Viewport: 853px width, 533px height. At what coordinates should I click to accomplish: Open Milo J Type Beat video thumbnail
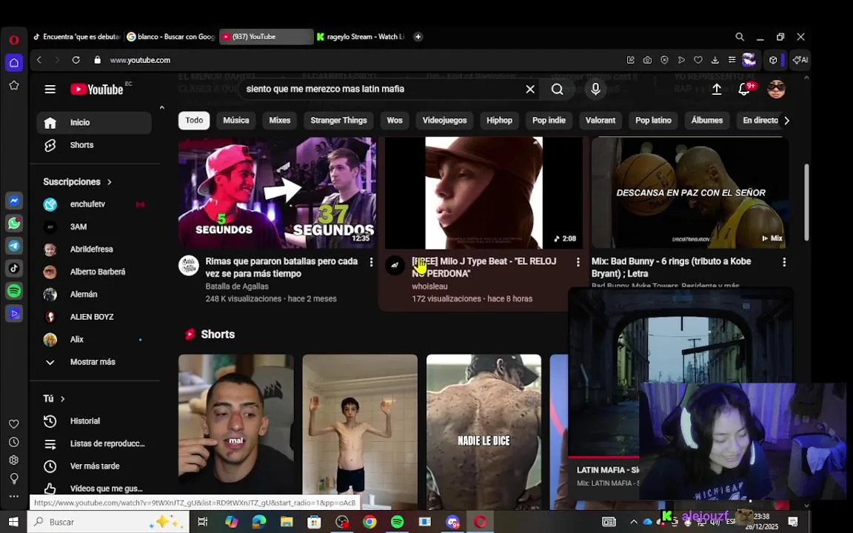tap(484, 193)
